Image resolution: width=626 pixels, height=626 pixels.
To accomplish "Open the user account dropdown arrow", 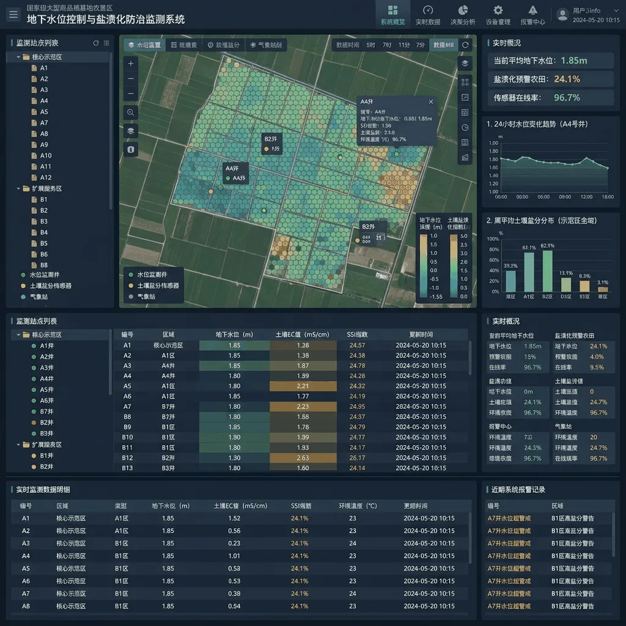I will (615, 11).
